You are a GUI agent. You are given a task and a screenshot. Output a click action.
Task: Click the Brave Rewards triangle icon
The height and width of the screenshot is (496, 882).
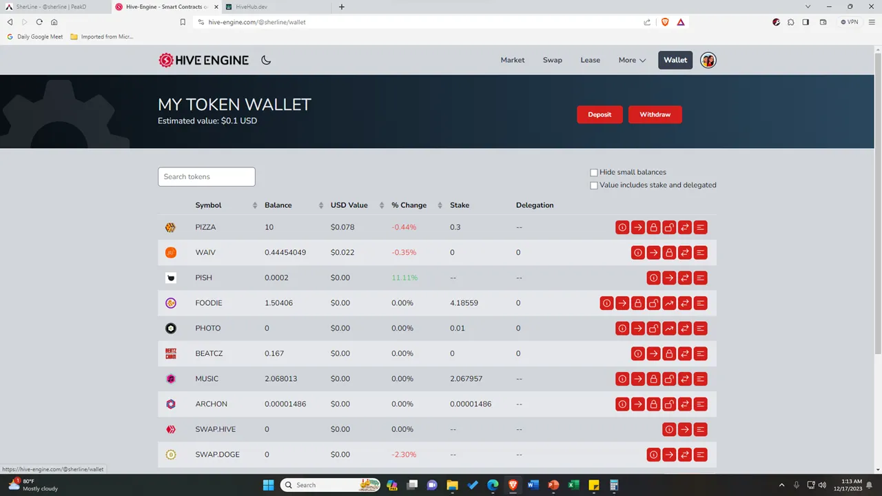pos(681,22)
